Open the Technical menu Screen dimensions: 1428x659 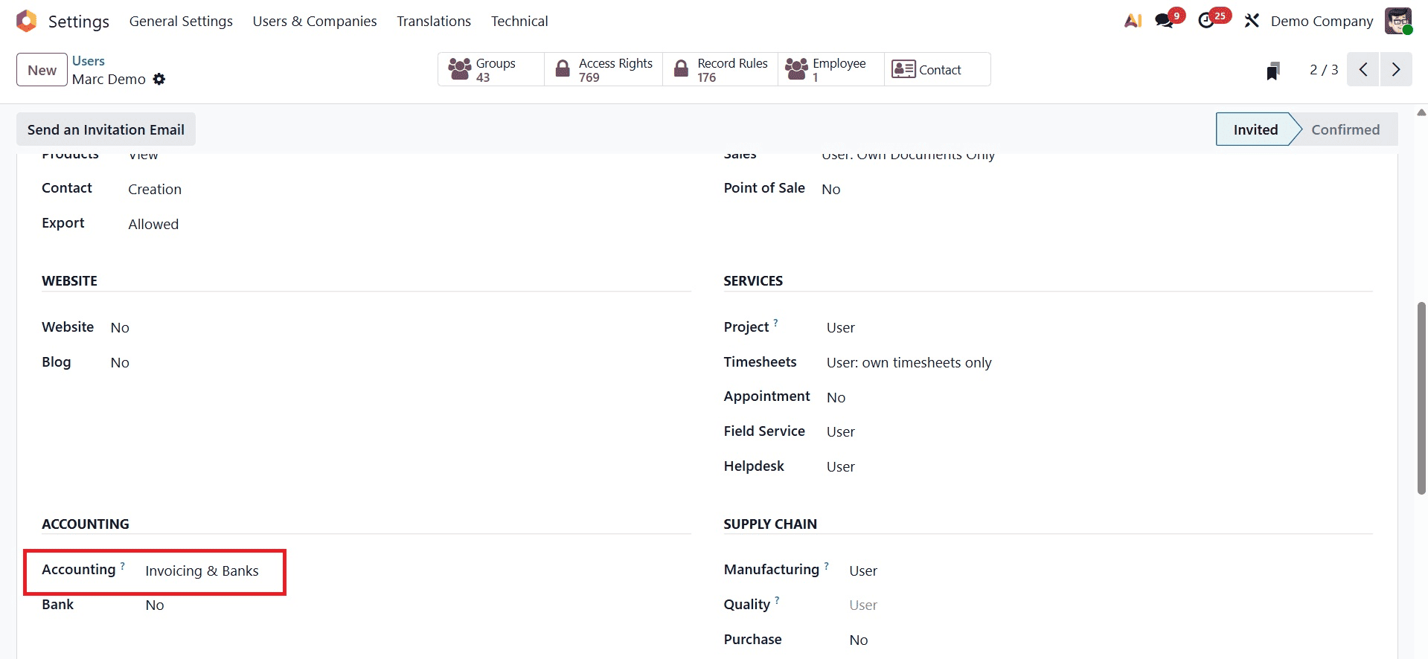[x=519, y=21]
